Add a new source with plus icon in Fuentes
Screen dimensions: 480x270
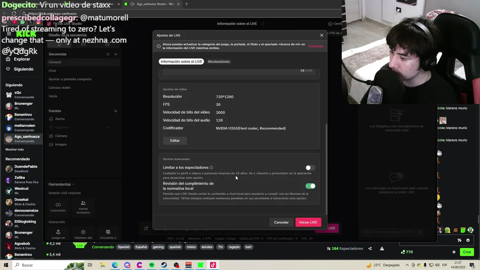(115, 111)
